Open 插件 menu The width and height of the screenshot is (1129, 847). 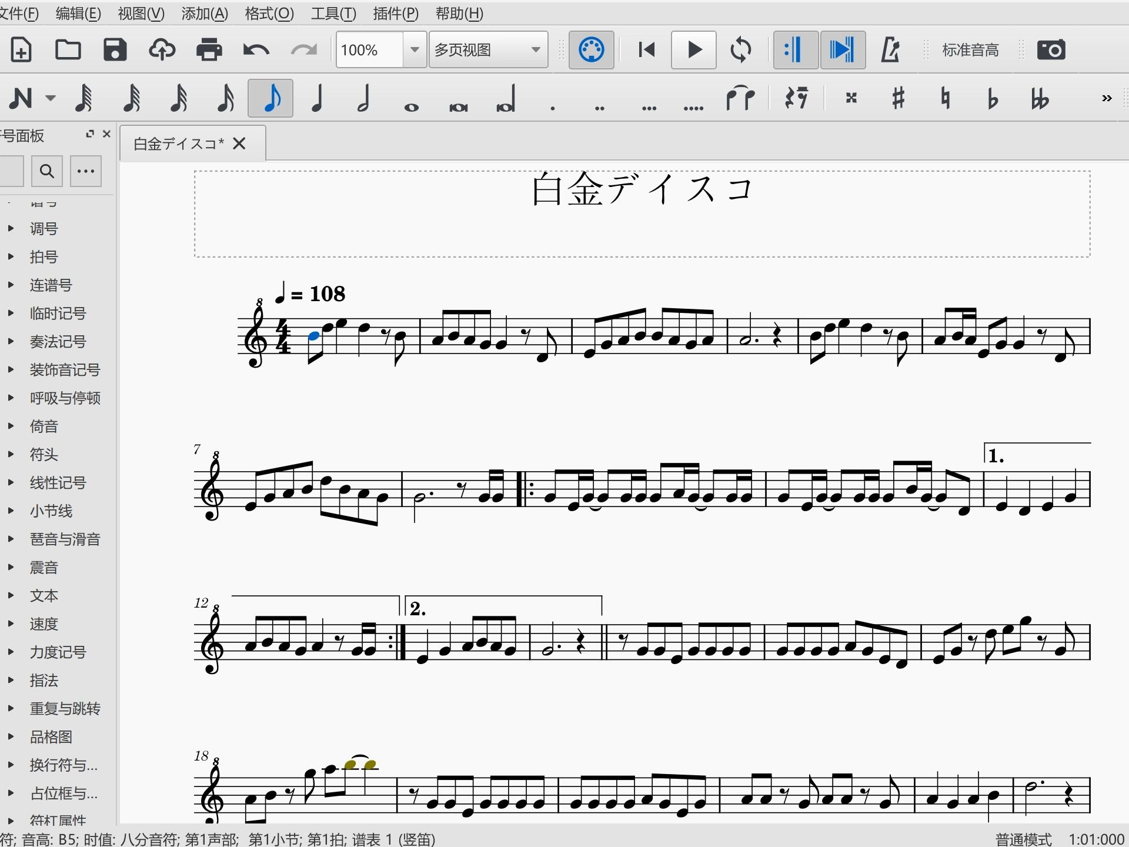pos(396,14)
